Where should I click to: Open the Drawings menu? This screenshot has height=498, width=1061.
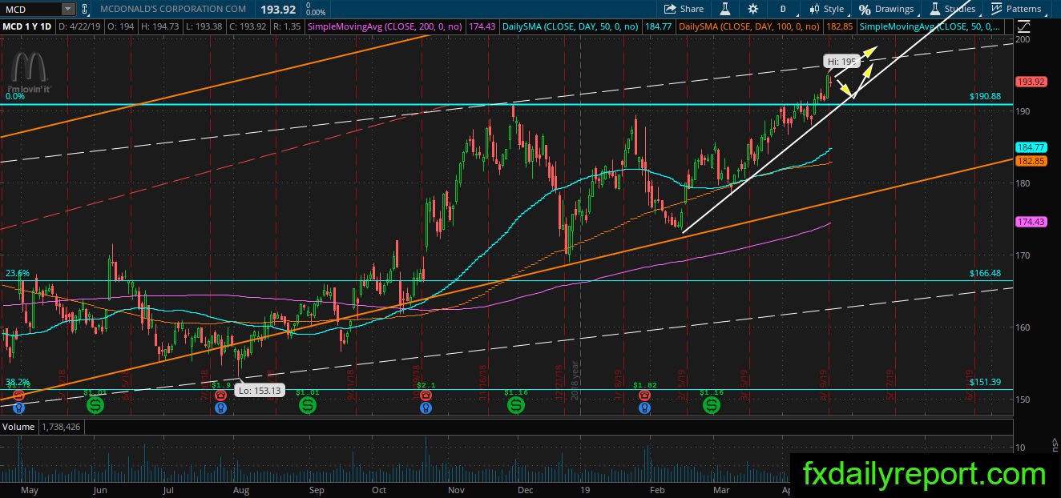(886, 9)
